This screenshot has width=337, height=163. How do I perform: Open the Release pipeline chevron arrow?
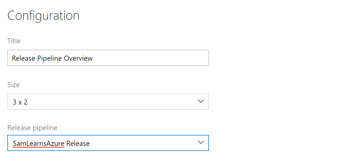[x=201, y=143]
